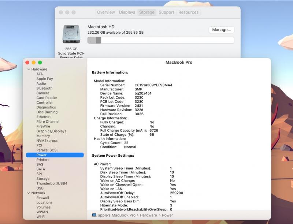Select ATA in the sidebar
The height and width of the screenshot is (224, 293).
tap(40, 74)
